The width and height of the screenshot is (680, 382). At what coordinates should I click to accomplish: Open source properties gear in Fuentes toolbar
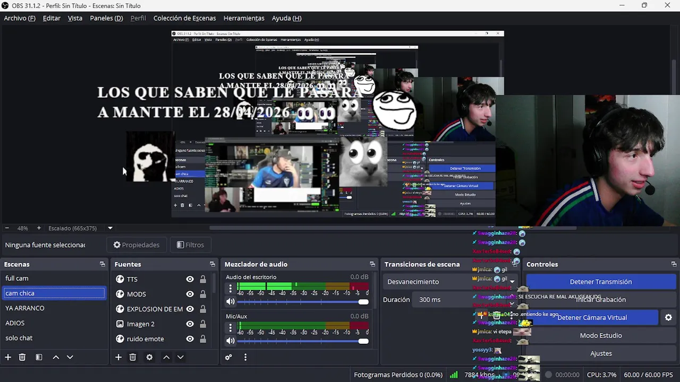pyautogui.click(x=149, y=357)
